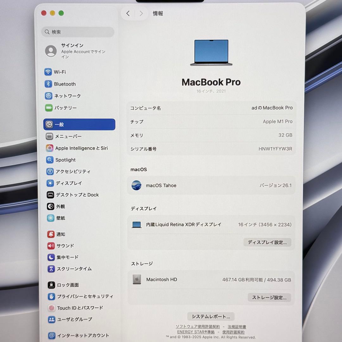Open the ディスプレイ設定... button

coord(267,242)
